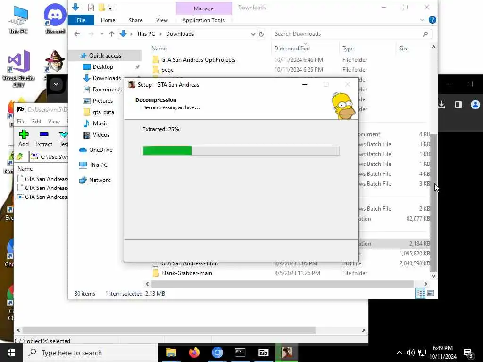
Task: Open the Share ribbon tab
Action: click(135, 20)
